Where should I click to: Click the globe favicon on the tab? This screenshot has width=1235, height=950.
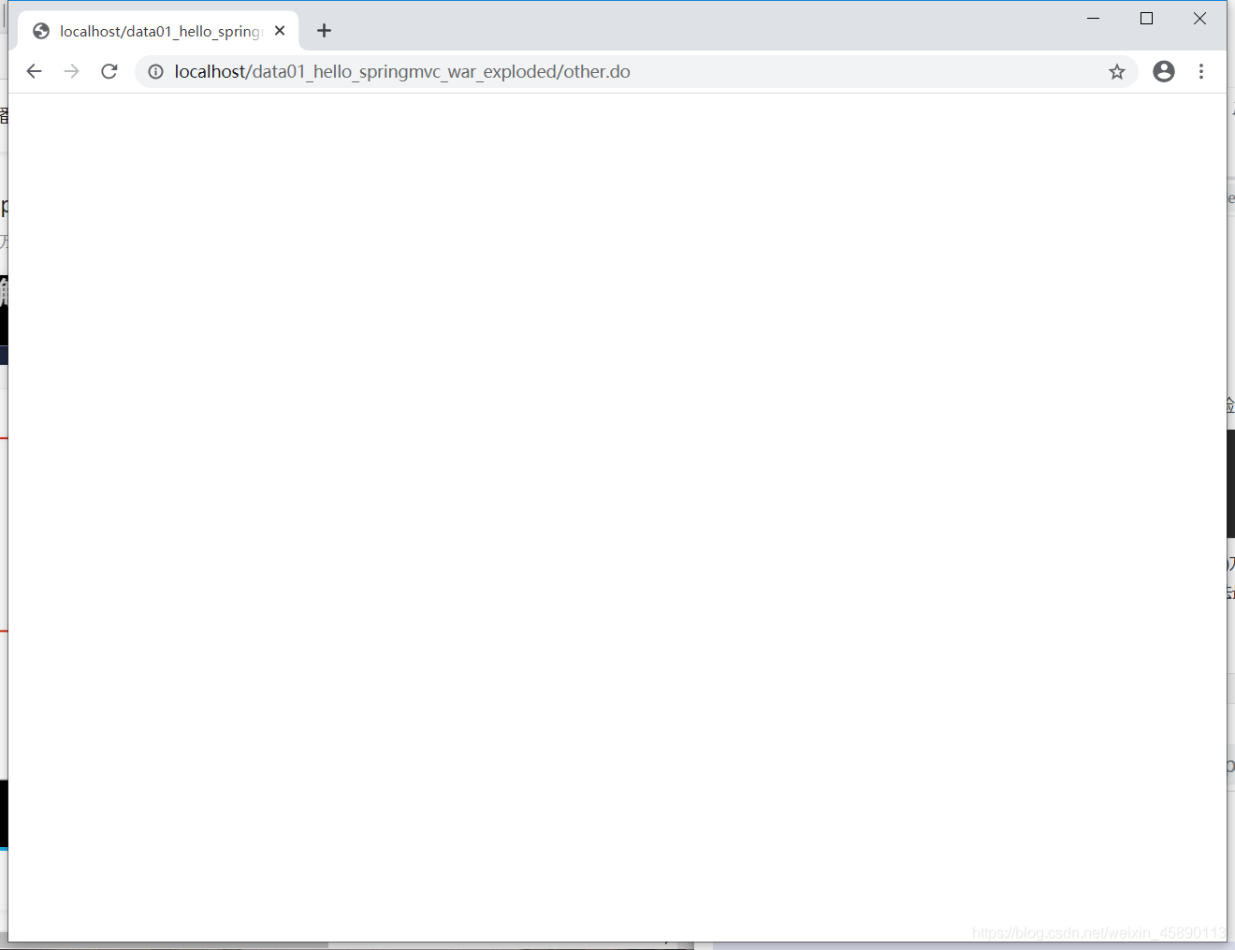pyautogui.click(x=41, y=31)
